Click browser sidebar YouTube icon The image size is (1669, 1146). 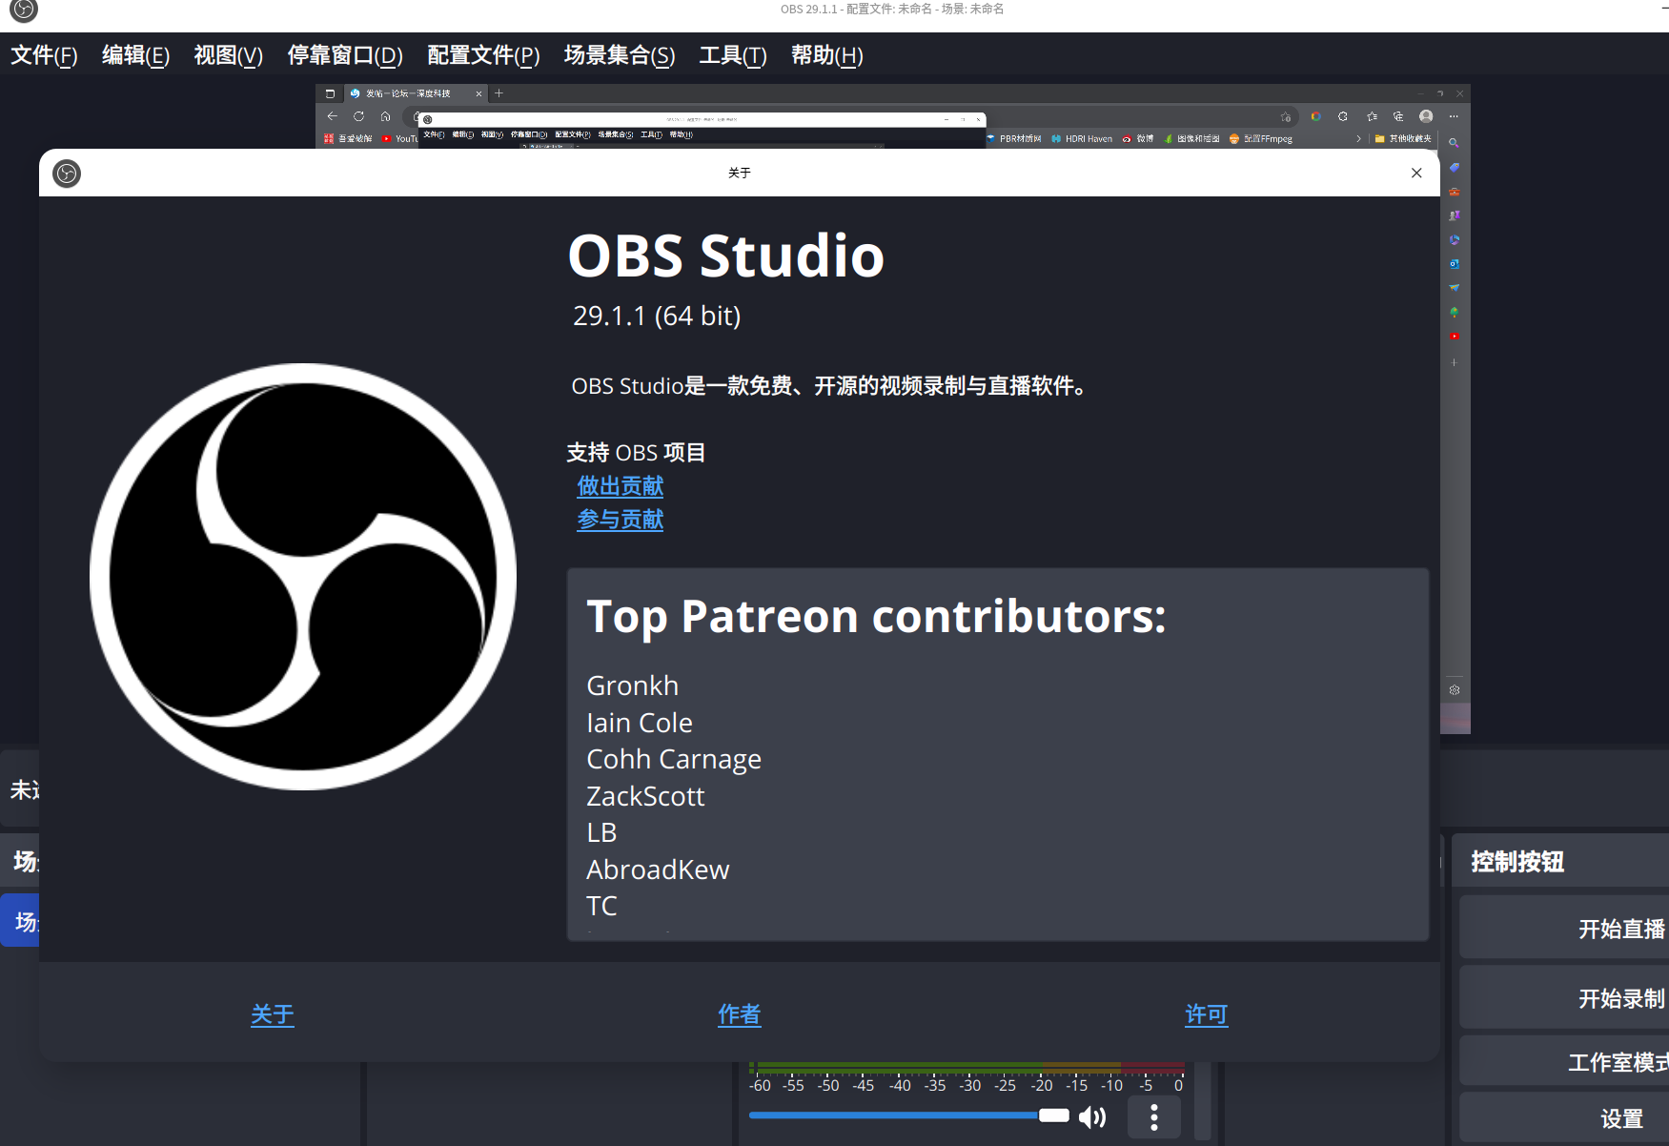click(1454, 337)
